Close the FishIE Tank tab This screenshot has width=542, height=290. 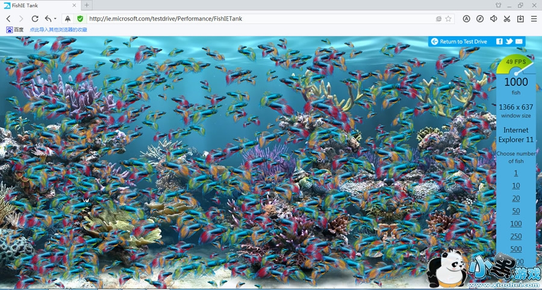[x=74, y=5]
